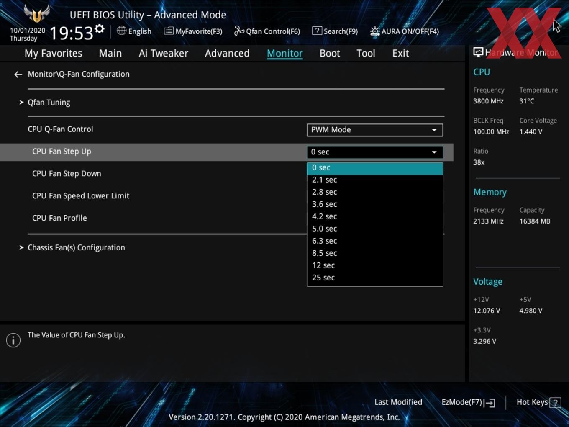Click the info icon in help area
The width and height of the screenshot is (569, 427).
point(13,340)
